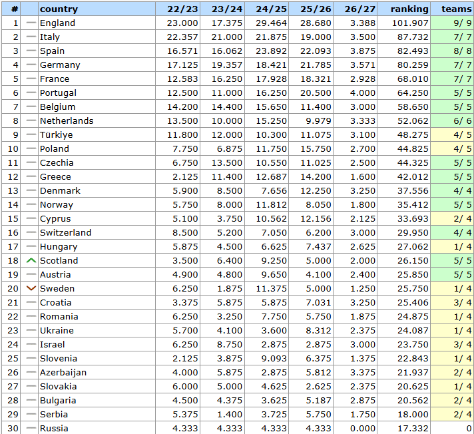Image resolution: width=474 pixels, height=434 pixels.
Task: Select Israel in the country column
Action: pos(53,345)
